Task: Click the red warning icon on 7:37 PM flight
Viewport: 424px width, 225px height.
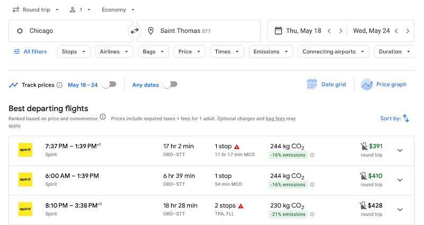Action: coord(237,146)
